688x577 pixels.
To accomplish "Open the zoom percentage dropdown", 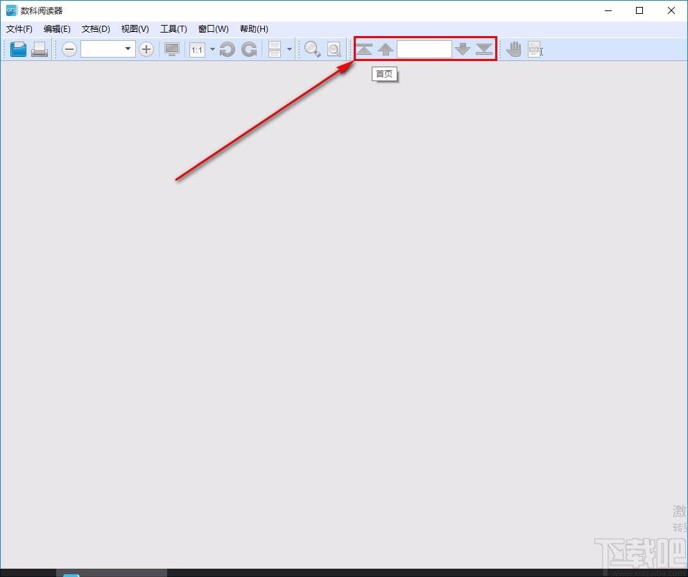I will [128, 49].
